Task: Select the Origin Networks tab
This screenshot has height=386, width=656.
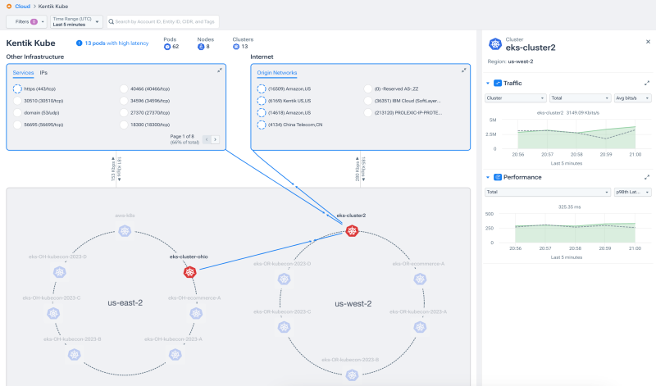Action: (277, 73)
